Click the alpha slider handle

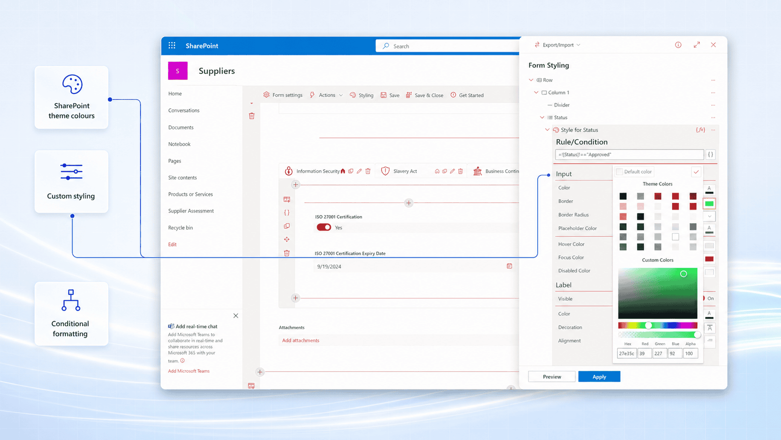[x=697, y=335]
